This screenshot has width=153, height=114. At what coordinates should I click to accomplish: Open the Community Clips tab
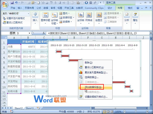click(94, 8)
